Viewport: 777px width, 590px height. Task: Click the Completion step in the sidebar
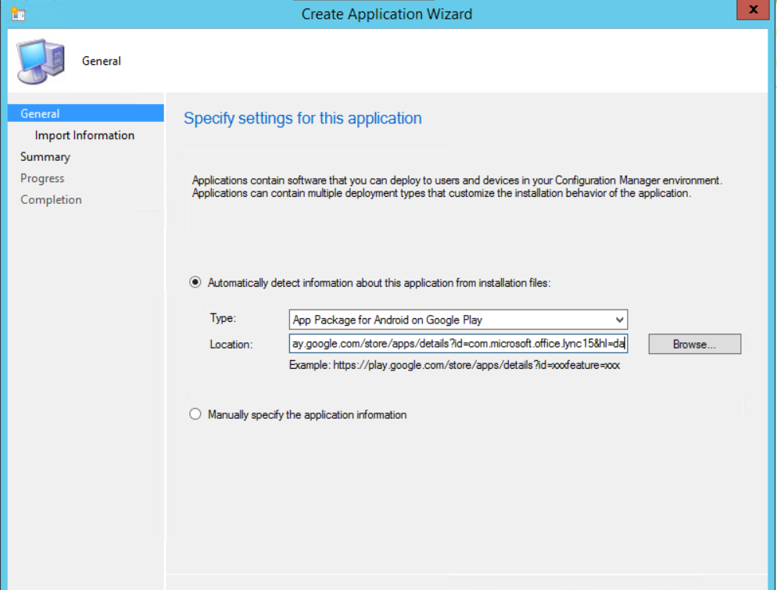[51, 200]
